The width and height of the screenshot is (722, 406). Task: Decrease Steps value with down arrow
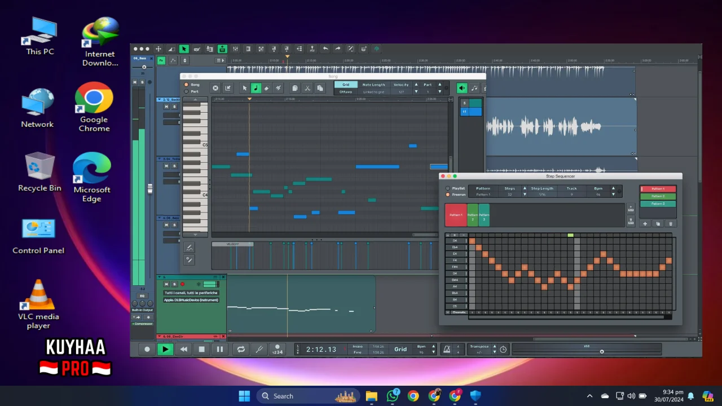point(525,195)
